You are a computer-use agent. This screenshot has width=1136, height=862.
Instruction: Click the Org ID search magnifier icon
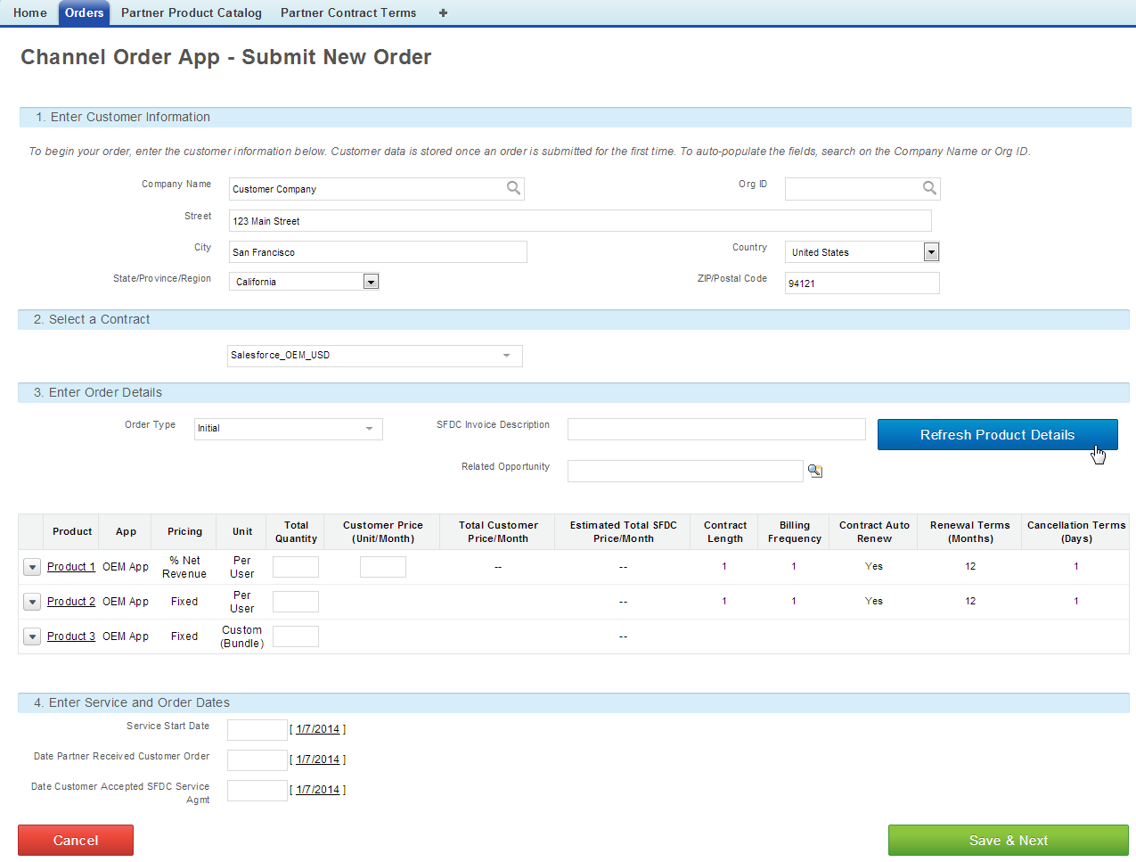[x=929, y=188]
